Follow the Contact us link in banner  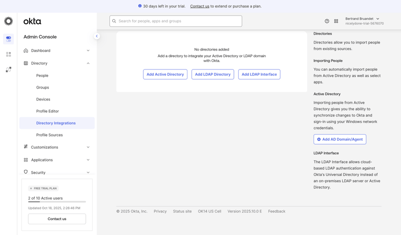[199, 6]
